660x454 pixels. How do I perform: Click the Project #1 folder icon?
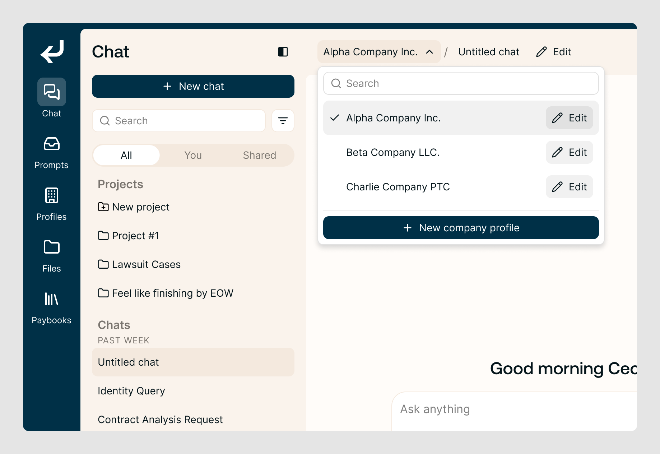click(x=103, y=236)
